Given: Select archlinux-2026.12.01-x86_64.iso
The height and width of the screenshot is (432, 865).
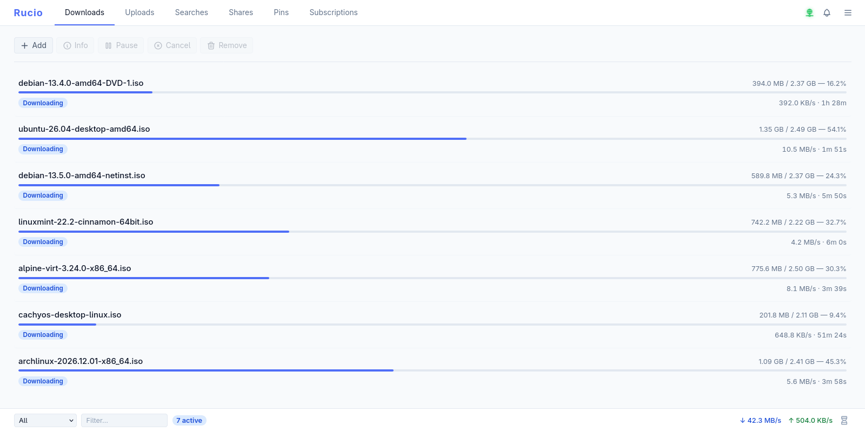Looking at the screenshot, I should 81,361.
